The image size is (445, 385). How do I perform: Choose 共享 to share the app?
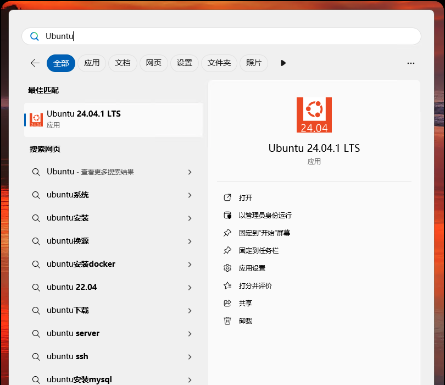pos(246,304)
